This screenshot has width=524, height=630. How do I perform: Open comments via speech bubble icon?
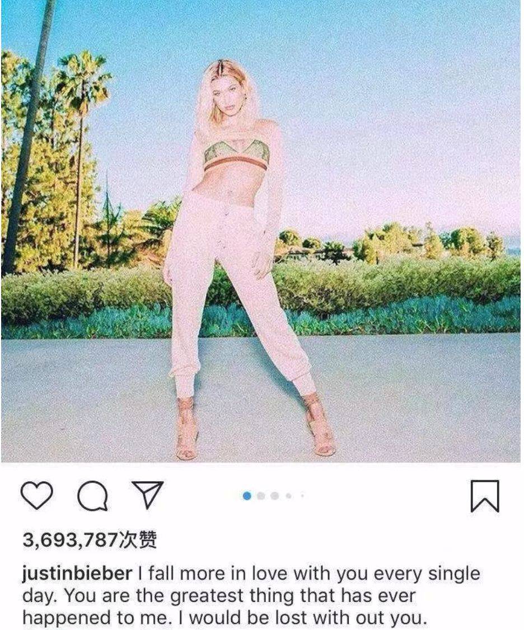click(x=93, y=496)
